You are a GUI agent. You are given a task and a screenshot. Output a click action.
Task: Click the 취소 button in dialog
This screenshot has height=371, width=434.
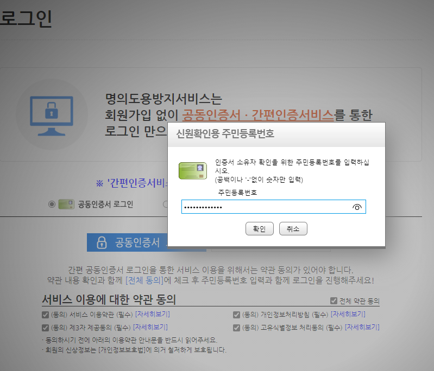293,229
